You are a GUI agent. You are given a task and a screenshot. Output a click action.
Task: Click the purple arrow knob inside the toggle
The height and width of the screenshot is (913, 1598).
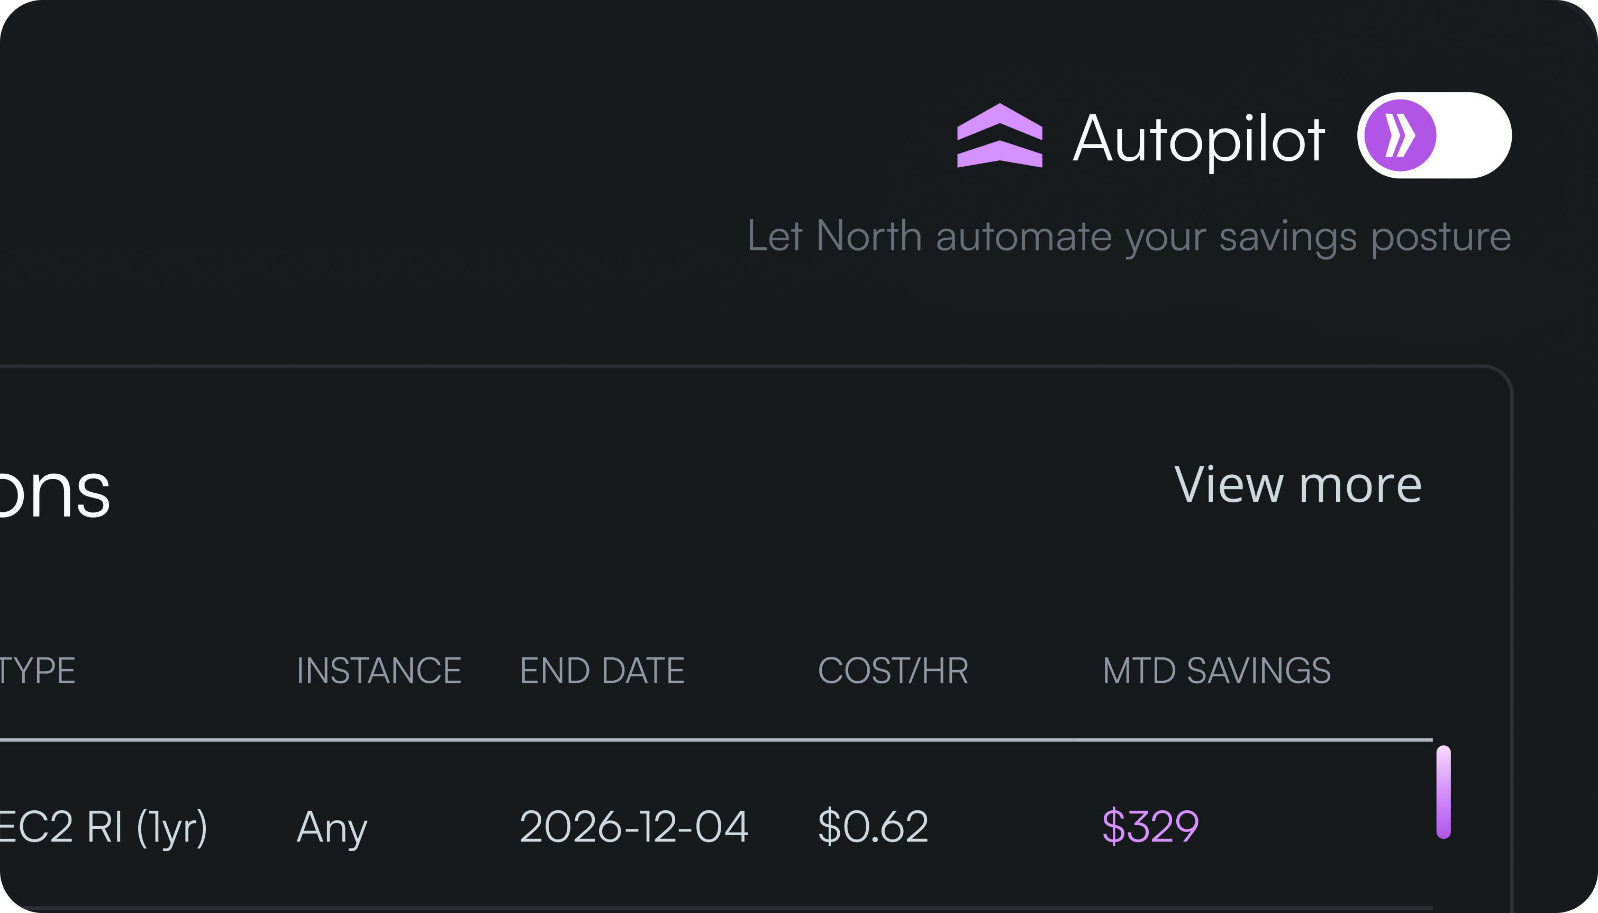coord(1400,135)
